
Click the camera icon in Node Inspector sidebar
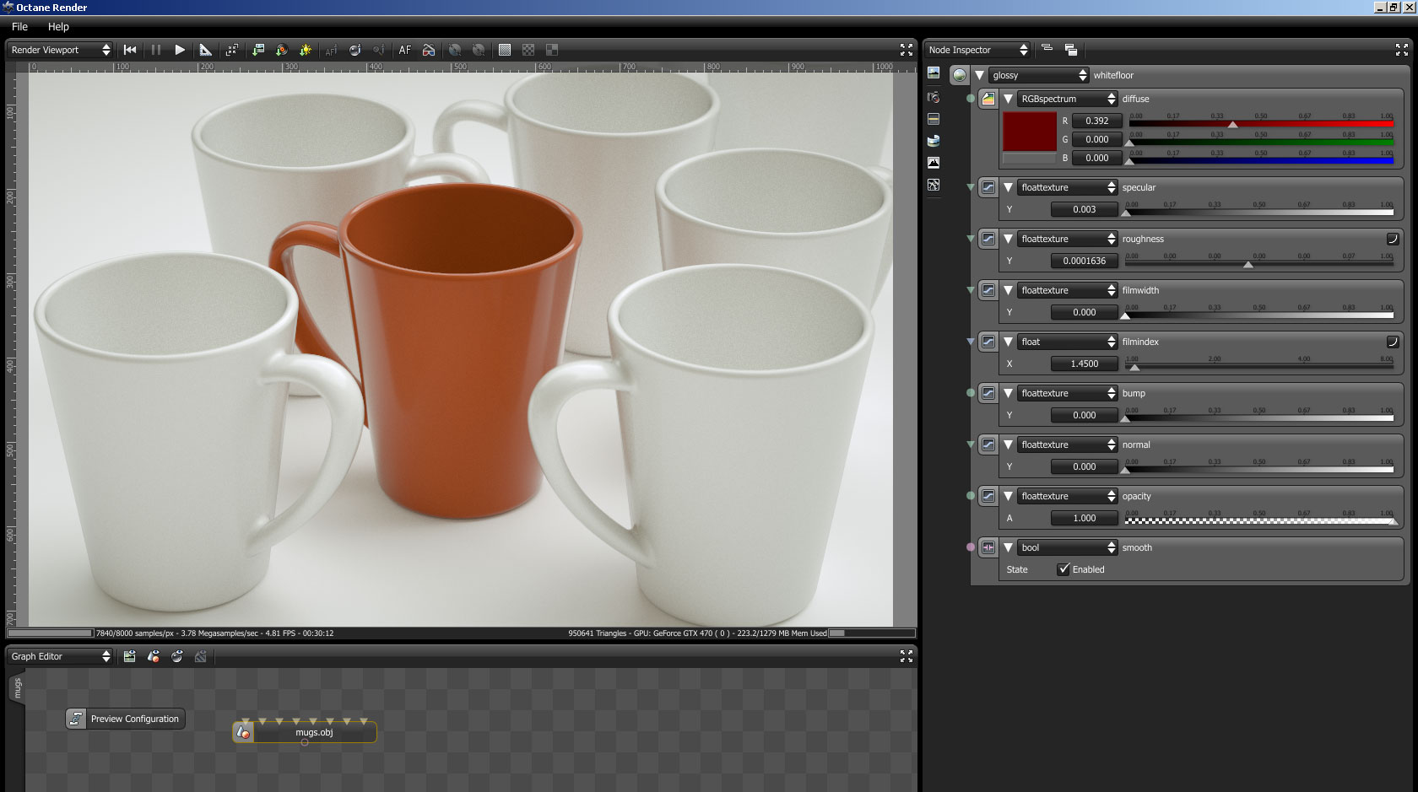point(934,97)
